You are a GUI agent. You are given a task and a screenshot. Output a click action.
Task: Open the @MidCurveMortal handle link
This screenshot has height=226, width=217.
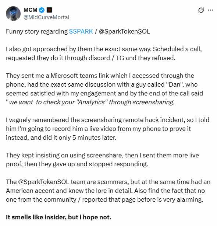[x=46, y=17]
